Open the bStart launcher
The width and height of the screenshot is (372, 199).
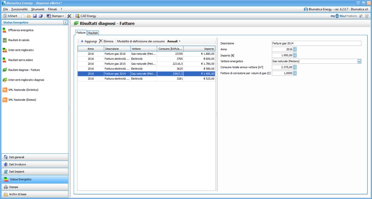pos(10,16)
